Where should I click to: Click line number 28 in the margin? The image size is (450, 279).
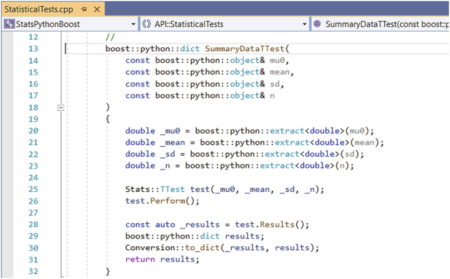pyautogui.click(x=33, y=224)
